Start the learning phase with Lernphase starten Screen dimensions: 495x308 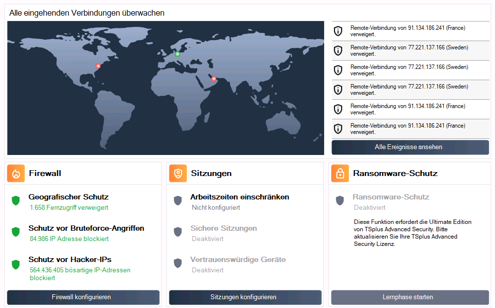(x=410, y=297)
